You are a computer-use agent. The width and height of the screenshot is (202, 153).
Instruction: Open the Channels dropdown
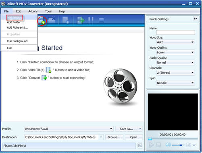coord(175,72)
